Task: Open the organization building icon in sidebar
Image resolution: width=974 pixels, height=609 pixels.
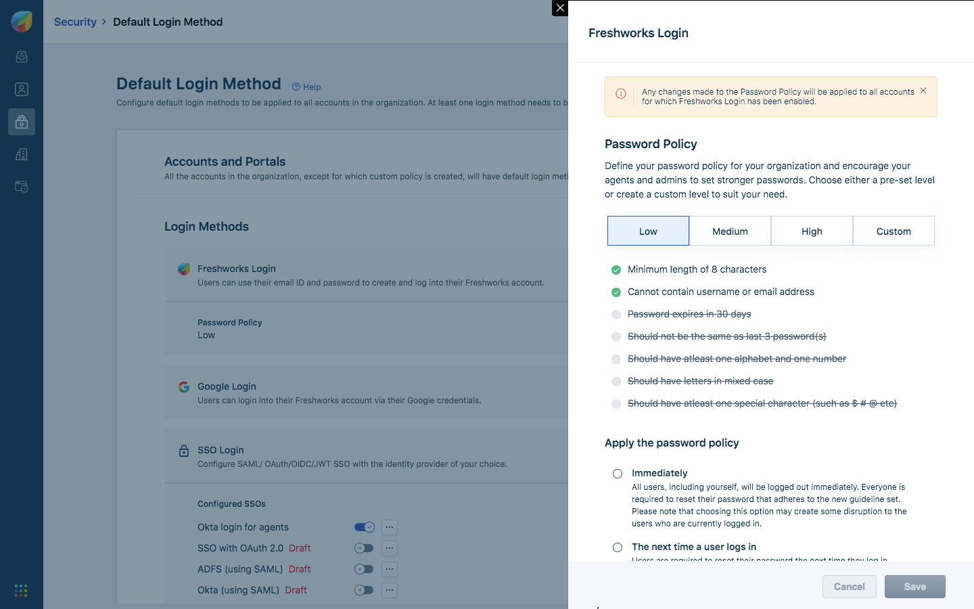Action: [x=22, y=154]
